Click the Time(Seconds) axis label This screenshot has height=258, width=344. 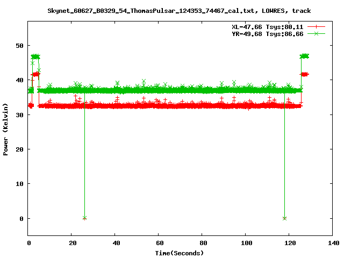click(x=179, y=253)
